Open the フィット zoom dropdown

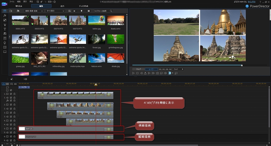(178, 69)
